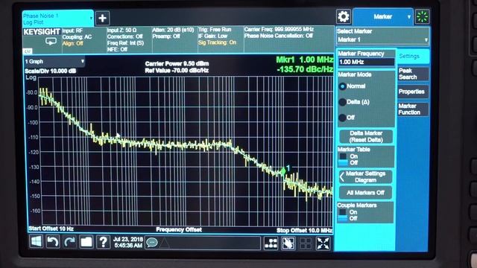Click the display icon under KEYSIGHT logo
Image resolution: width=477 pixels, height=268 pixels.
[x=51, y=42]
